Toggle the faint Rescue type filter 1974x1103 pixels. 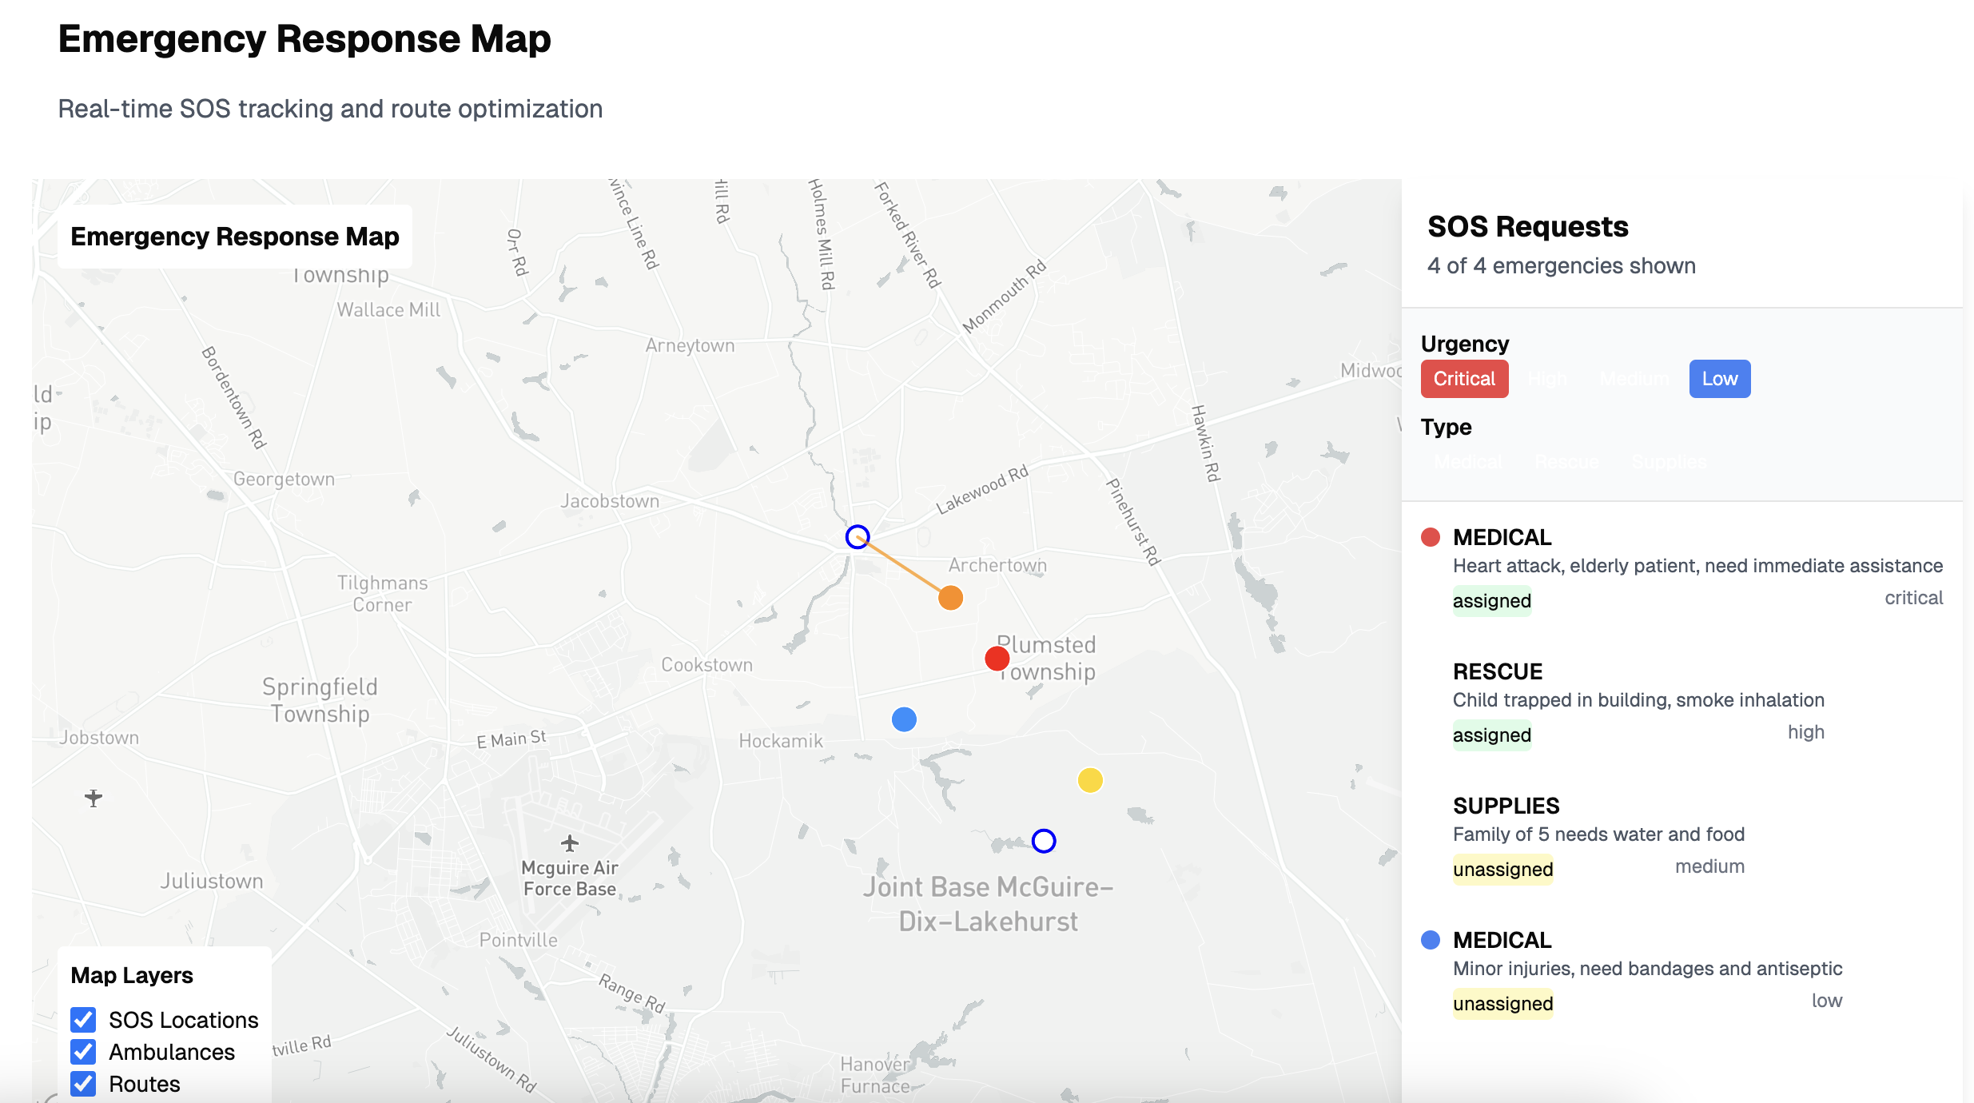[x=1566, y=462]
